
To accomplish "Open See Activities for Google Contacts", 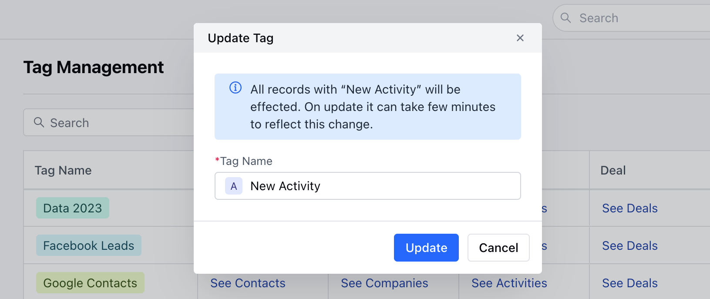I will 509,283.
